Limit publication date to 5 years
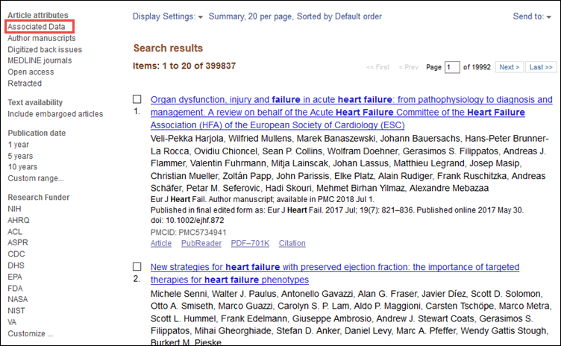 (20, 156)
